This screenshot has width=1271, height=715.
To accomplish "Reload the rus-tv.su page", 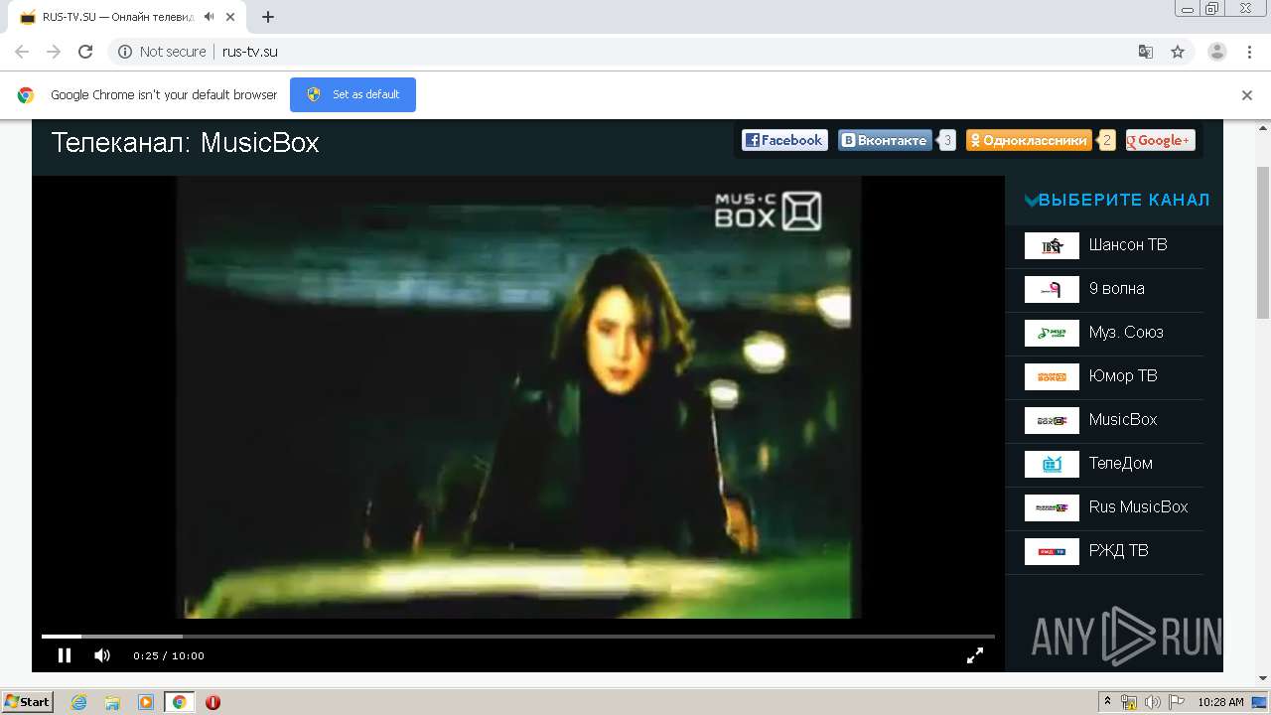I will point(85,52).
